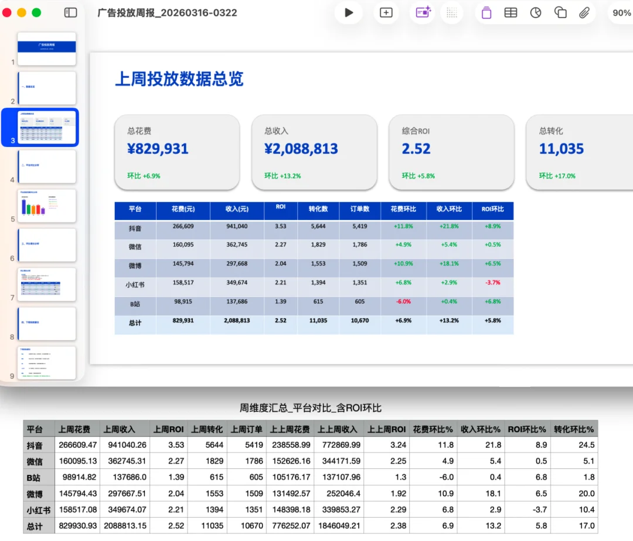Click the 总花费 KPI card
Screen dimensions: 633x541
pos(177,151)
